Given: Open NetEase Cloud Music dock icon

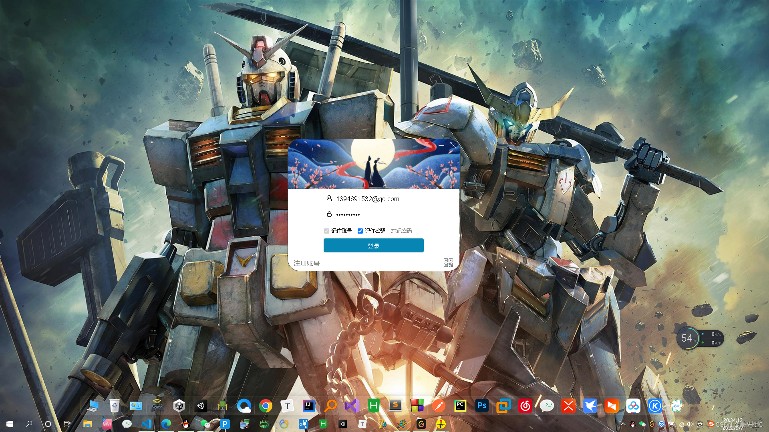Looking at the screenshot, I should tap(525, 406).
